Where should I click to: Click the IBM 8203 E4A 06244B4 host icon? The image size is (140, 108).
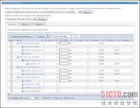pyautogui.click(x=18, y=78)
